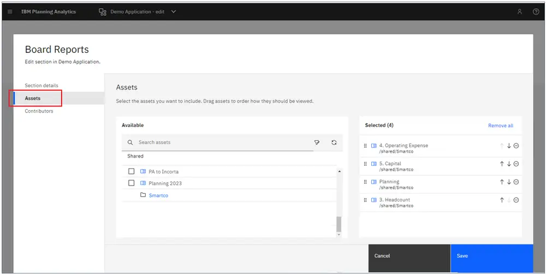Click Remove all selected assets
546x274 pixels.
point(500,126)
